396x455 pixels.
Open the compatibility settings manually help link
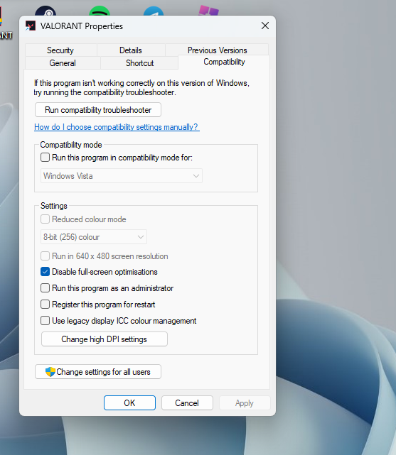(117, 127)
